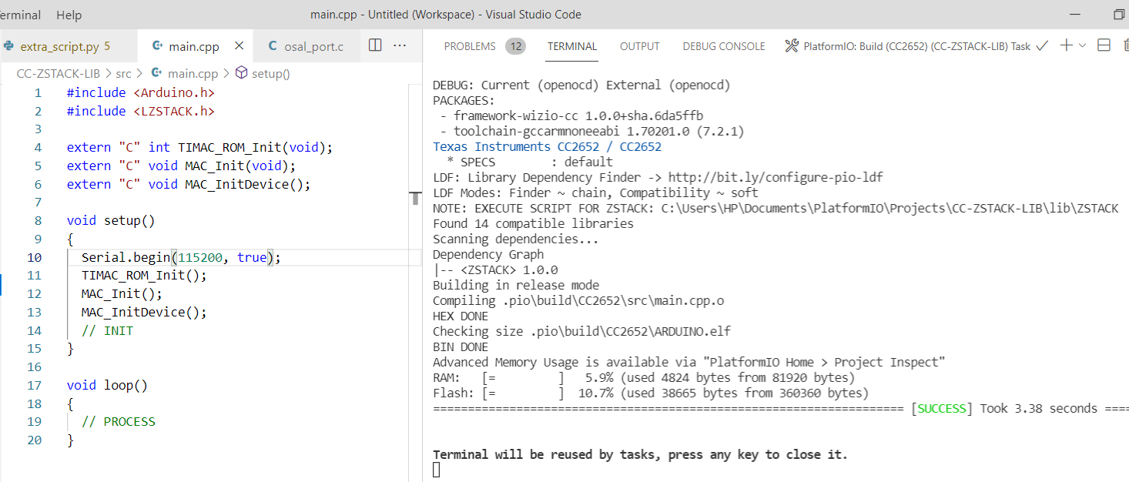Click the void loop() declaration
The height and width of the screenshot is (482, 1129).
pyautogui.click(x=107, y=385)
